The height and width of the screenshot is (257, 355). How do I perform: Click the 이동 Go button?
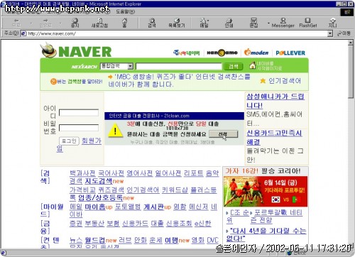[x=344, y=33]
